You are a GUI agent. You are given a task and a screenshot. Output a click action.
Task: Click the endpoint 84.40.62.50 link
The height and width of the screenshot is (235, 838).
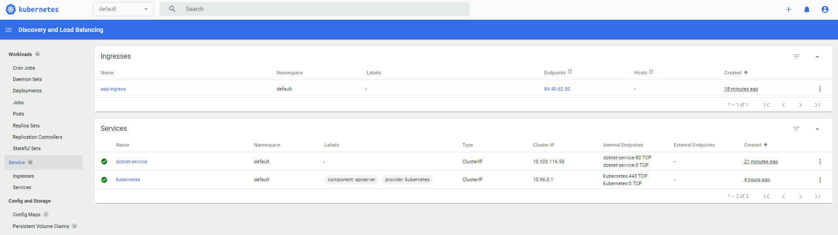pos(557,89)
